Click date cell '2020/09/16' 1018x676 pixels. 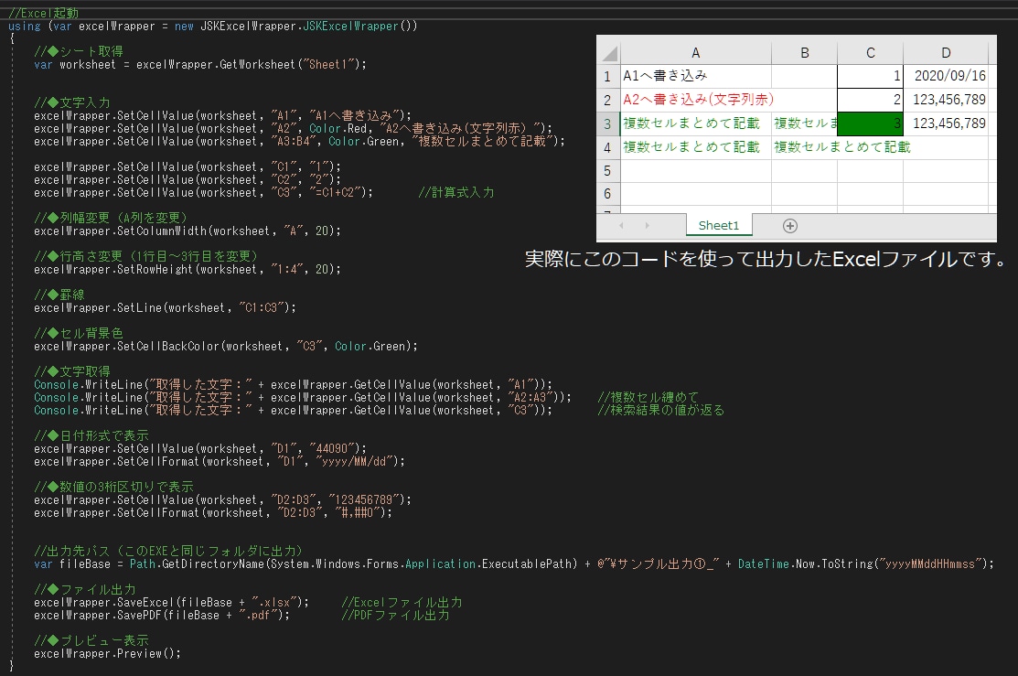(x=946, y=76)
